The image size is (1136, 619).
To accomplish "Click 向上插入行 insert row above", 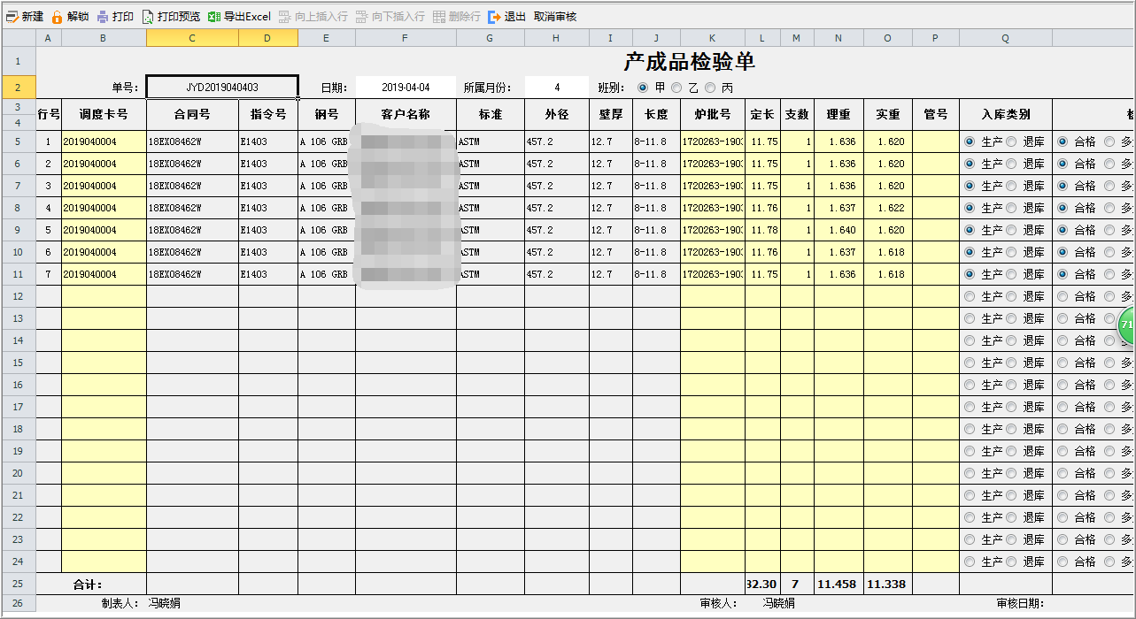I will 313,17.
